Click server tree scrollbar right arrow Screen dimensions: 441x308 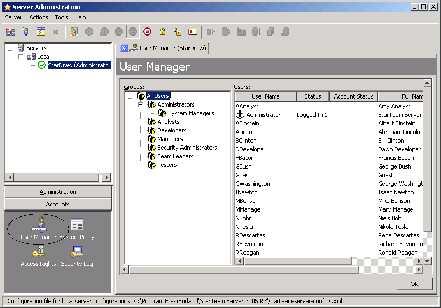[x=106, y=178]
